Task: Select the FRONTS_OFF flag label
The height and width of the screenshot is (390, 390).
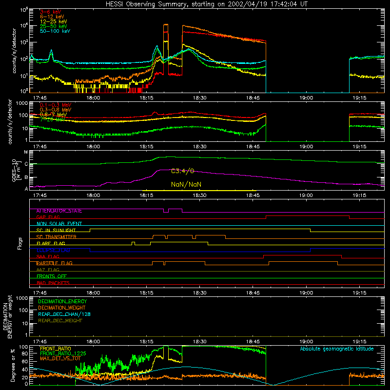Action: click(52, 276)
